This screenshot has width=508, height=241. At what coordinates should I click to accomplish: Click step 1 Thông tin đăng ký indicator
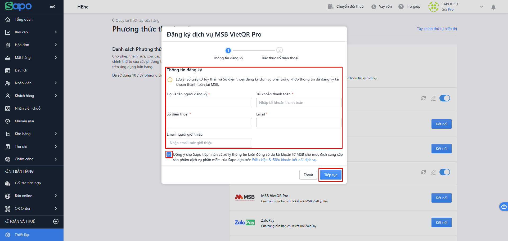pyautogui.click(x=228, y=50)
